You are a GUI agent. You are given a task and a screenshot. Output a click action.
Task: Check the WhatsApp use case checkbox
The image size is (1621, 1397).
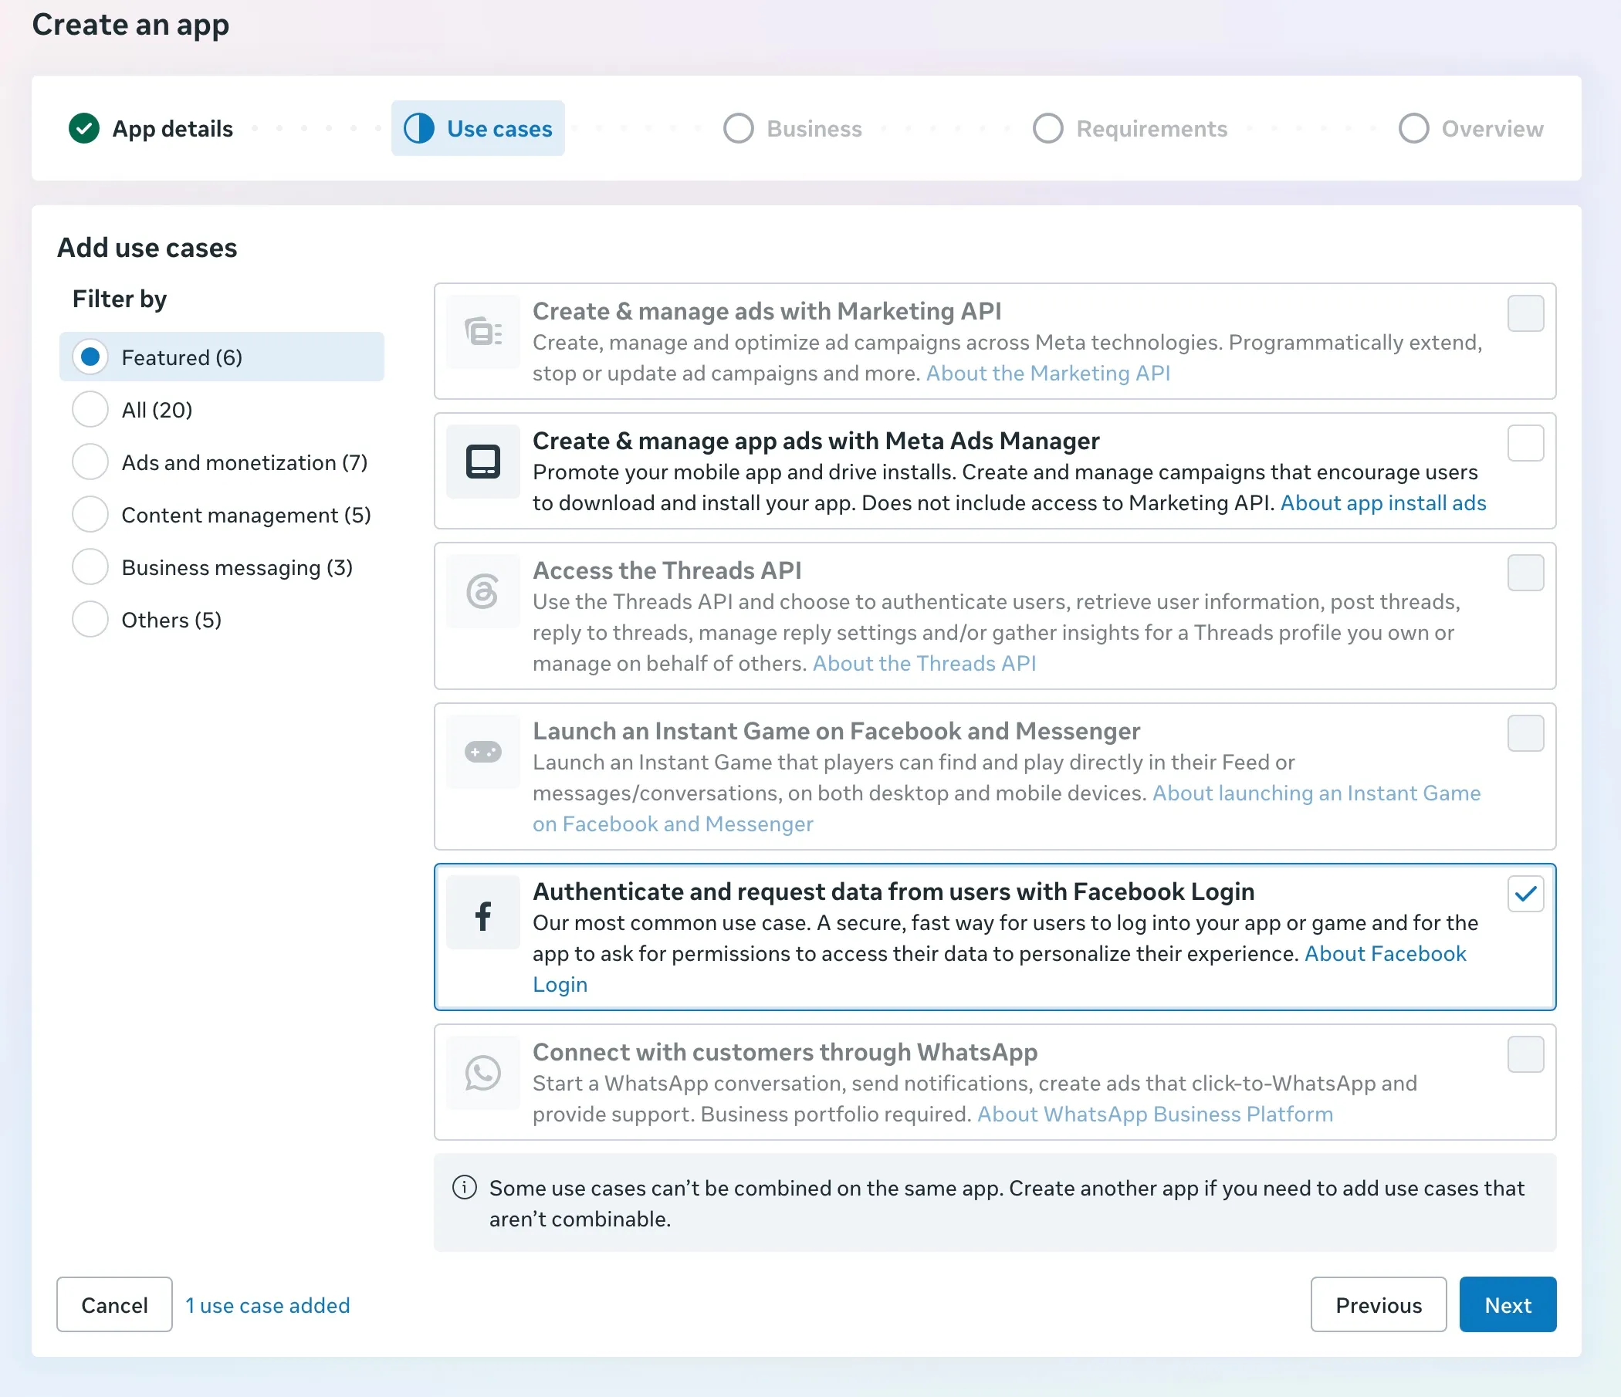(1525, 1055)
